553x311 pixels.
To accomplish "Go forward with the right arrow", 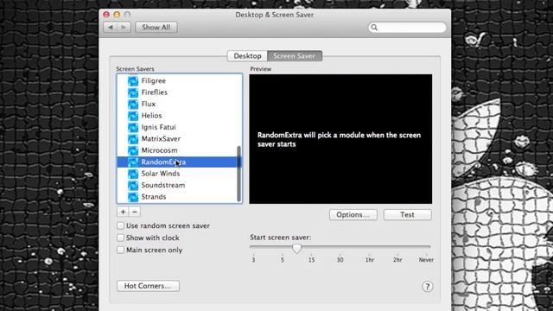I will pyautogui.click(x=124, y=28).
